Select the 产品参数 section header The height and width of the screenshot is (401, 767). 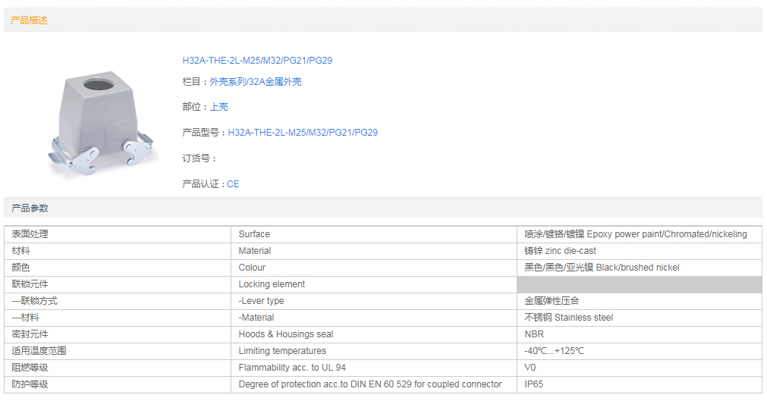(30, 208)
